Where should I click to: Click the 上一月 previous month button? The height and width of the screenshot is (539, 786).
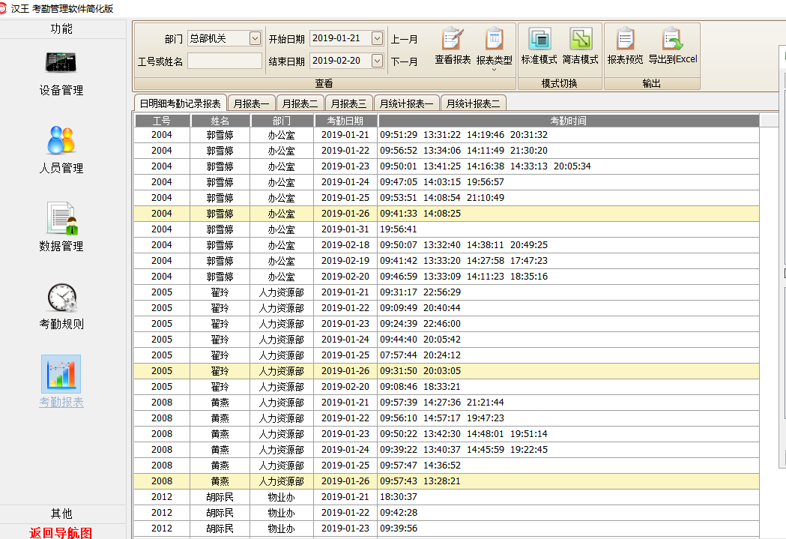pos(405,39)
